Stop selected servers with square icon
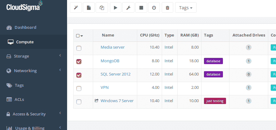Viewport: 276px width, 130px height. [141, 7]
